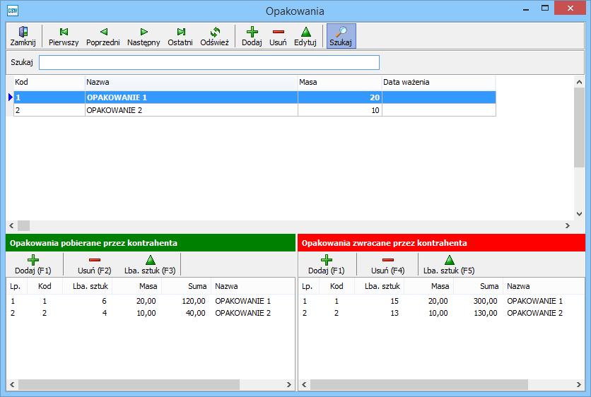Viewport: 591px width, 397px height.
Task: Sort main table by Kod column header
Action: click(x=49, y=82)
